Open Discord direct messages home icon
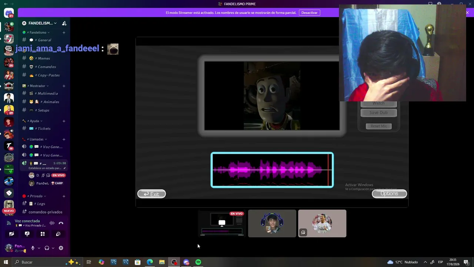Viewport: 474px width, 267px height. (x=9, y=13)
